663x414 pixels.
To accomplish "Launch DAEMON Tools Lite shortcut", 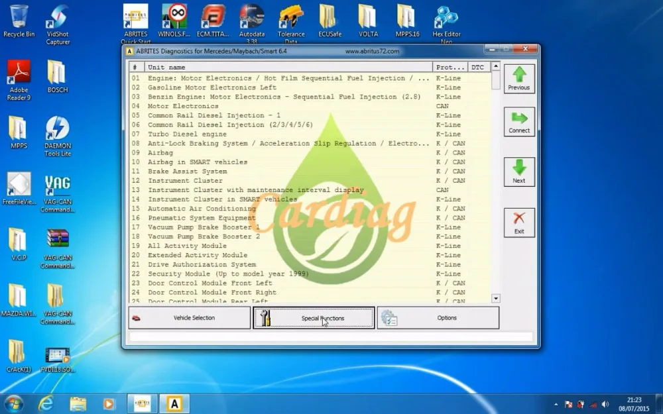I will click(58, 136).
